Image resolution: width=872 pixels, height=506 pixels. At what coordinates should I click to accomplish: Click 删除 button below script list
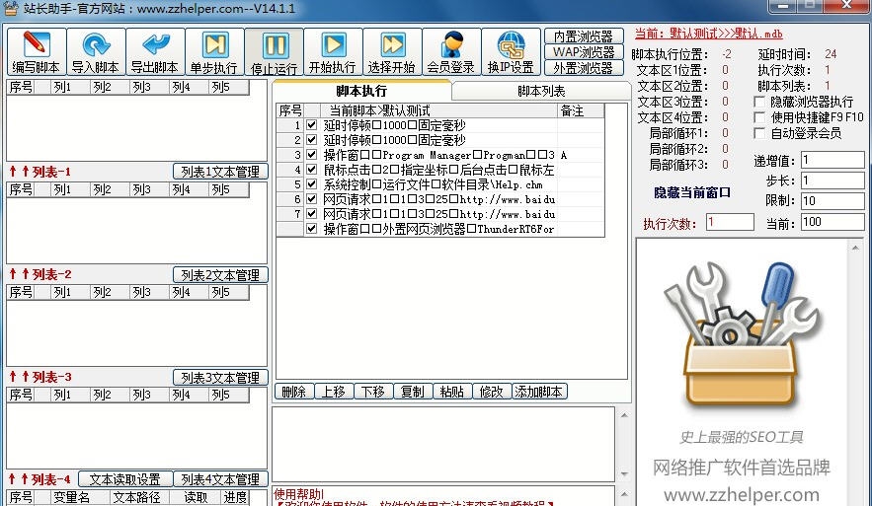(x=294, y=392)
